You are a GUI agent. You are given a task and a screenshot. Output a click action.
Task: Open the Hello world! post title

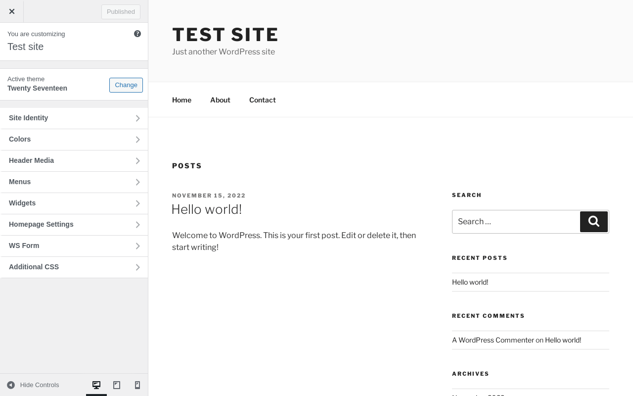(x=207, y=209)
